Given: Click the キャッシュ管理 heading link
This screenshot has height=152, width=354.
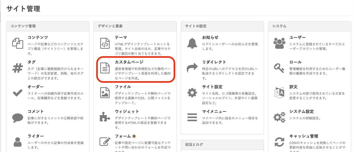Looking at the screenshot, I should pos(304,136).
